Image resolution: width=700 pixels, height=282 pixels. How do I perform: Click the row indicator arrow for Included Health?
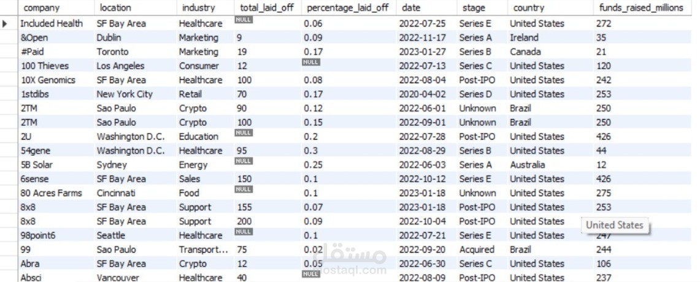pos(5,23)
